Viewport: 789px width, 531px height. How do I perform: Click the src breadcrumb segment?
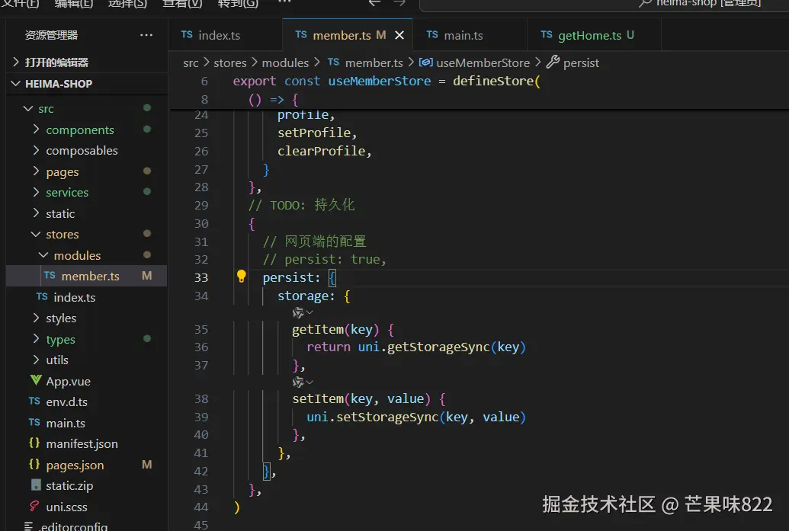tap(191, 63)
